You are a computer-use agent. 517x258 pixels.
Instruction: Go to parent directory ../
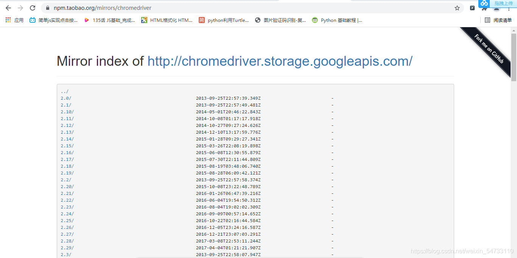tap(64, 91)
